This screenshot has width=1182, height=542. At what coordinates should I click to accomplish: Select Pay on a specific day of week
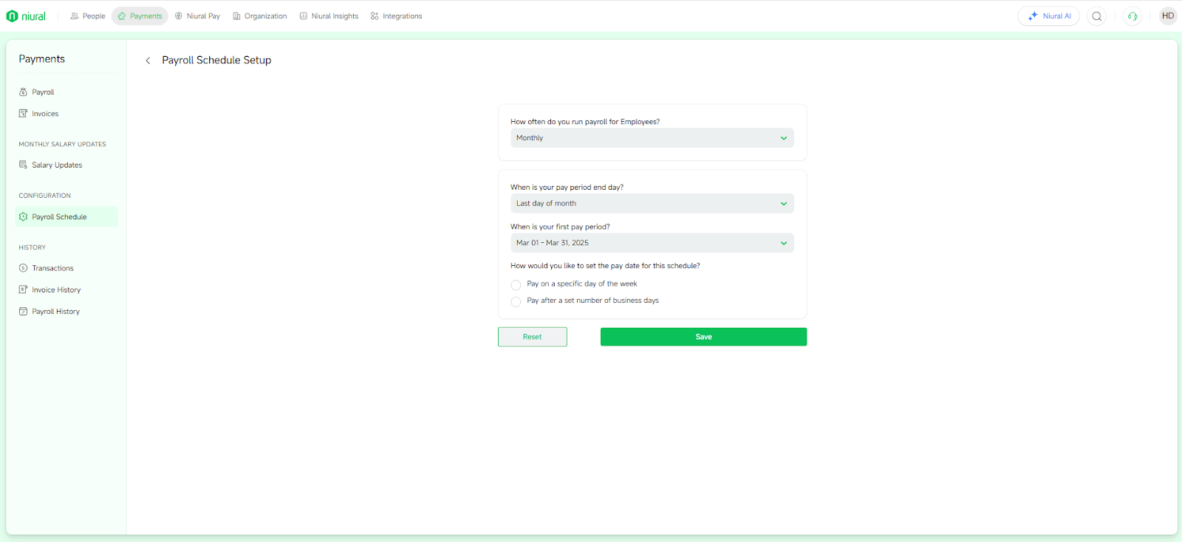click(516, 284)
